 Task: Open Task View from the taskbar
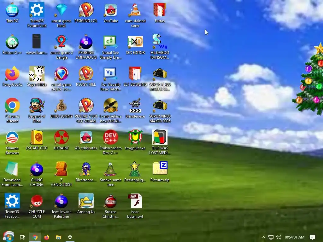click(x=23, y=237)
